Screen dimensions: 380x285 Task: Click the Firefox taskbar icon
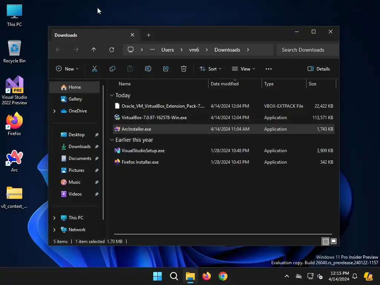(206, 276)
